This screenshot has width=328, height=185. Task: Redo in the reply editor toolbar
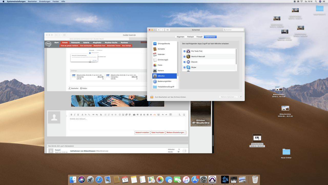[166, 115]
